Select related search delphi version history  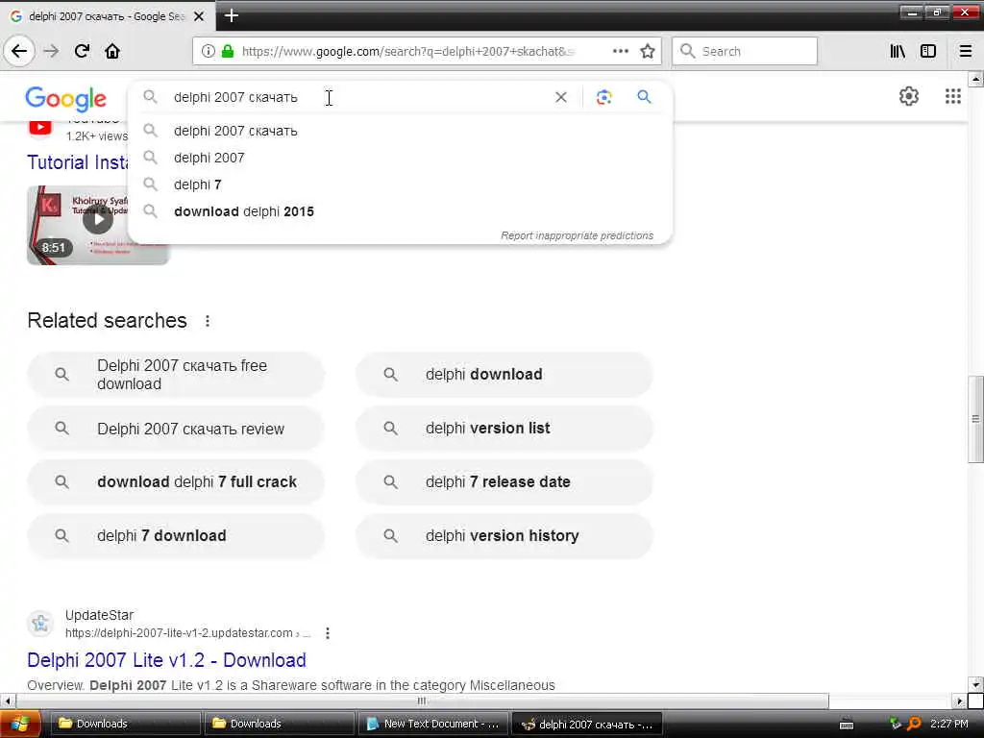pyautogui.click(x=504, y=536)
